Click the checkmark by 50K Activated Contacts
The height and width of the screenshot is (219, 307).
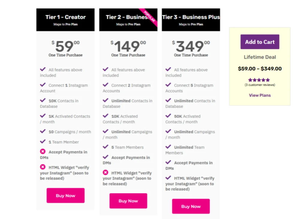click(168, 116)
